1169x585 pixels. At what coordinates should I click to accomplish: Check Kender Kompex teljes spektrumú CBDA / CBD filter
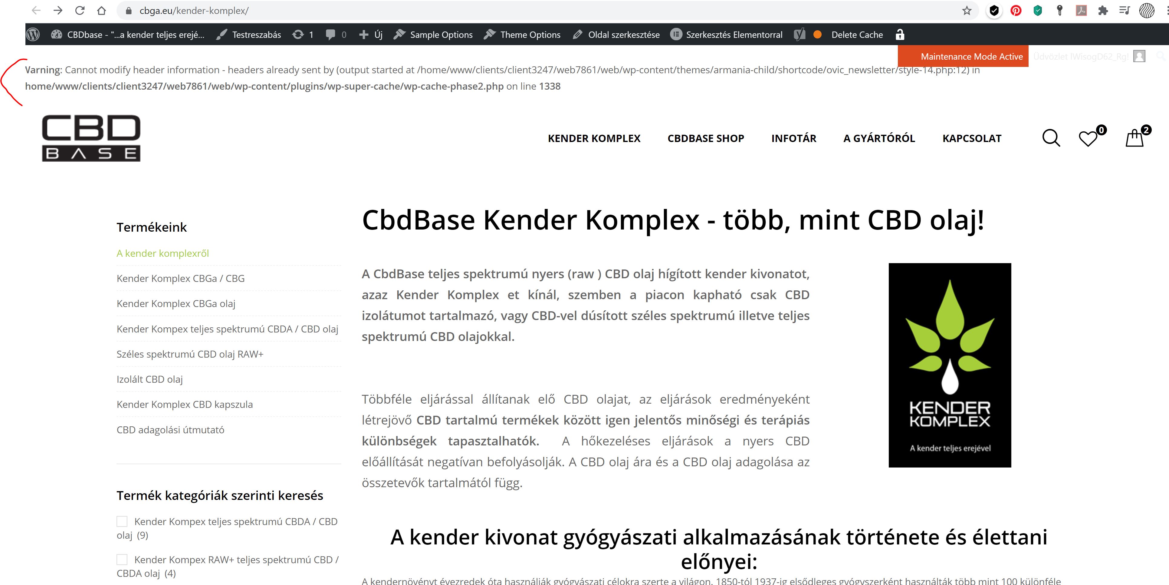[122, 521]
